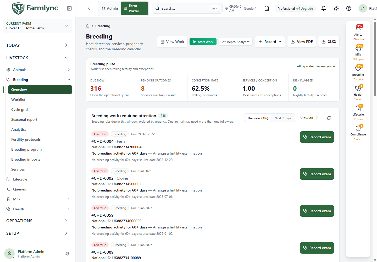The height and width of the screenshot is (262, 377).
Task: Open Milk queue in right rail
Action: tap(358, 52)
